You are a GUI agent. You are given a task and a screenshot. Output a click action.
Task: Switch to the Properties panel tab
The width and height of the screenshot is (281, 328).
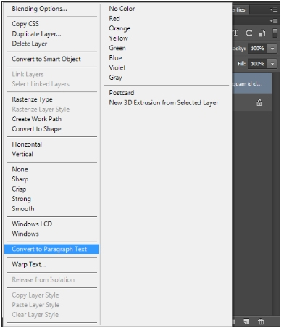pyautogui.click(x=240, y=9)
